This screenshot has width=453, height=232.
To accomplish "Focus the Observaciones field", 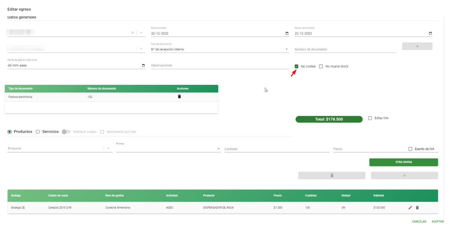I will pos(220,65).
